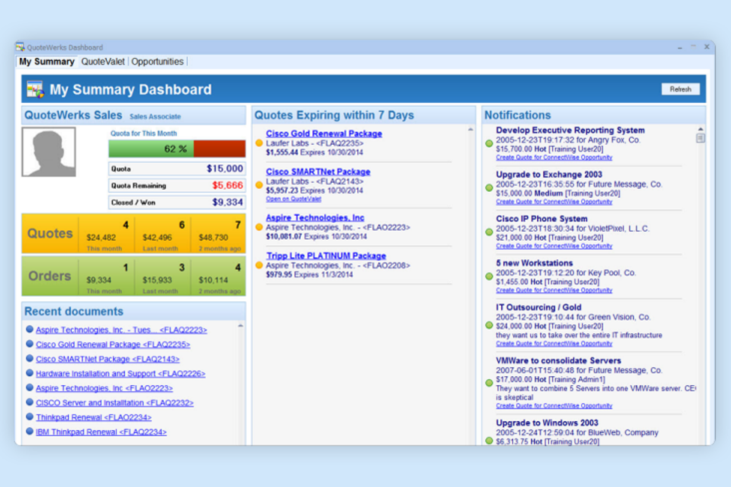Viewport: 731px width, 487px height.
Task: Open the Cisco Gold Renewal Package expiring quote
Action: coord(324,134)
